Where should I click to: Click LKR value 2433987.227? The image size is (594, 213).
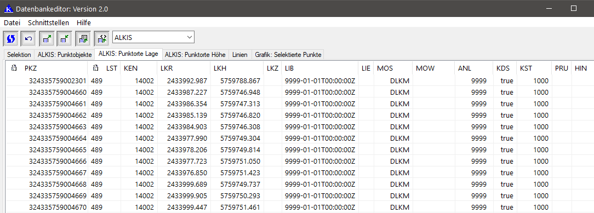187,92
